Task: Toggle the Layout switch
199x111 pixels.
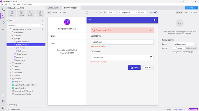Action: point(156,13)
